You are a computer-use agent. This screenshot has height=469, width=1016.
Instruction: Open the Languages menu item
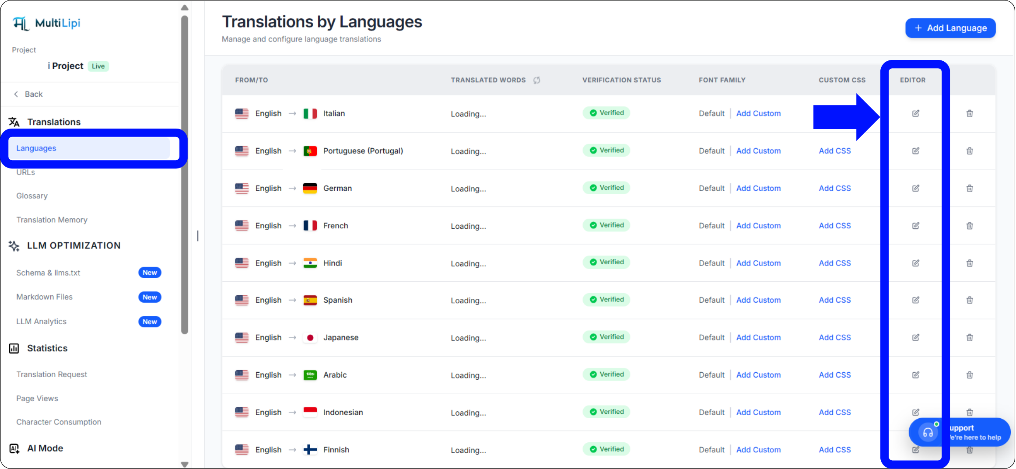pos(89,148)
